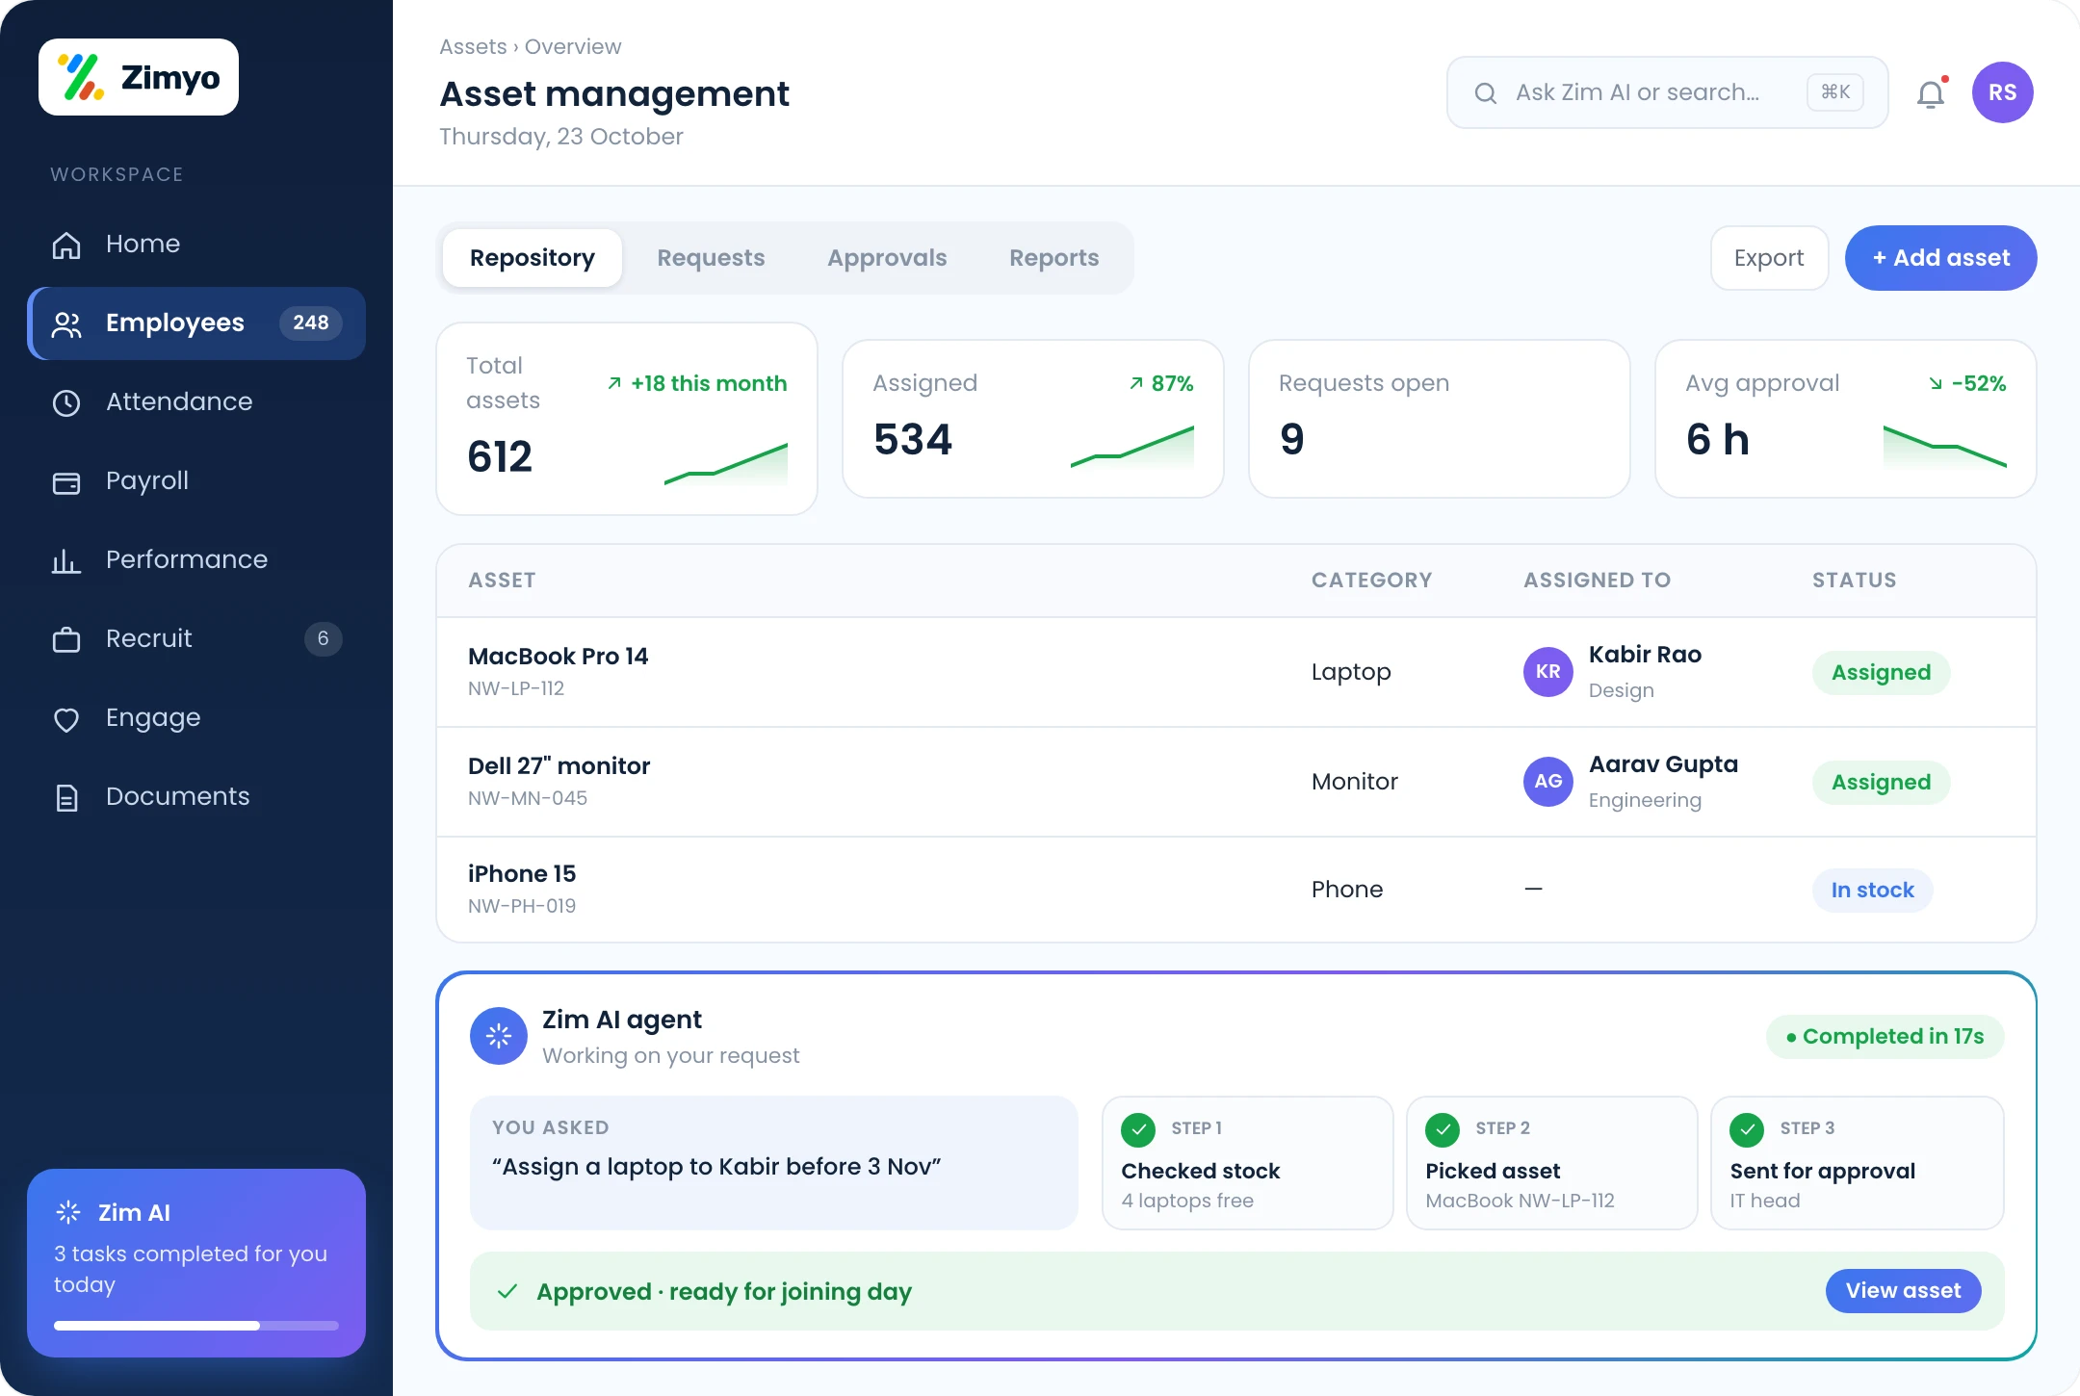The height and width of the screenshot is (1396, 2080).
Task: Open the Zim AI tasks card in sidebar
Action: click(x=196, y=1263)
